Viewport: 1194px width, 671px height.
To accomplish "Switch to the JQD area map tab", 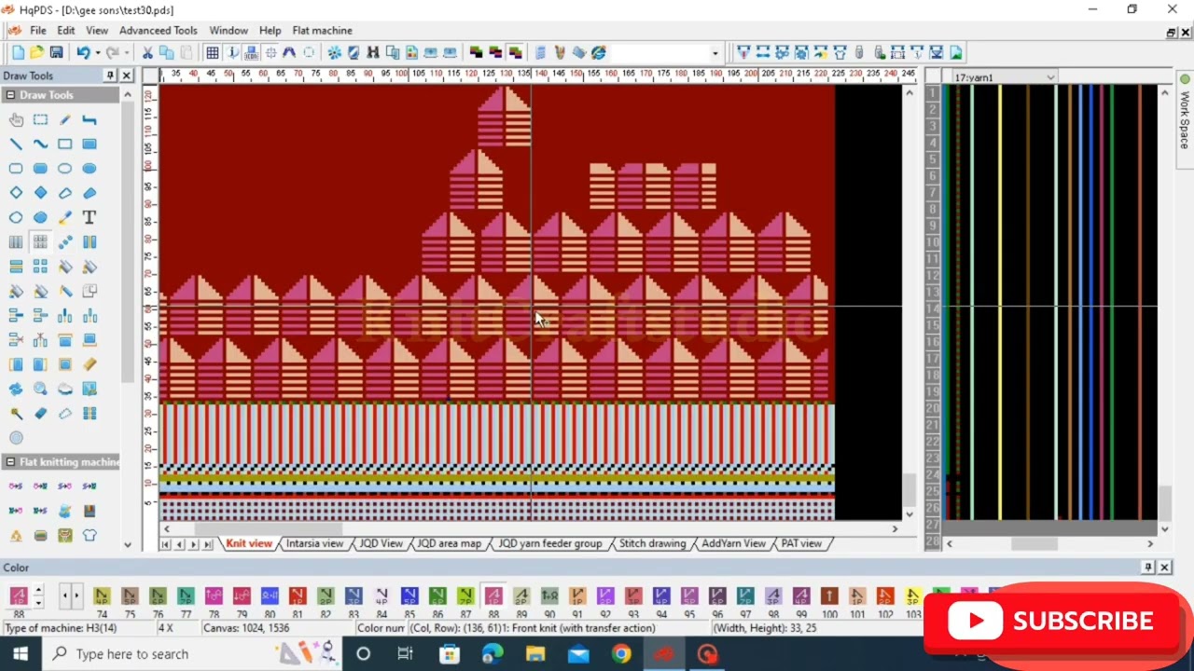I will point(449,543).
